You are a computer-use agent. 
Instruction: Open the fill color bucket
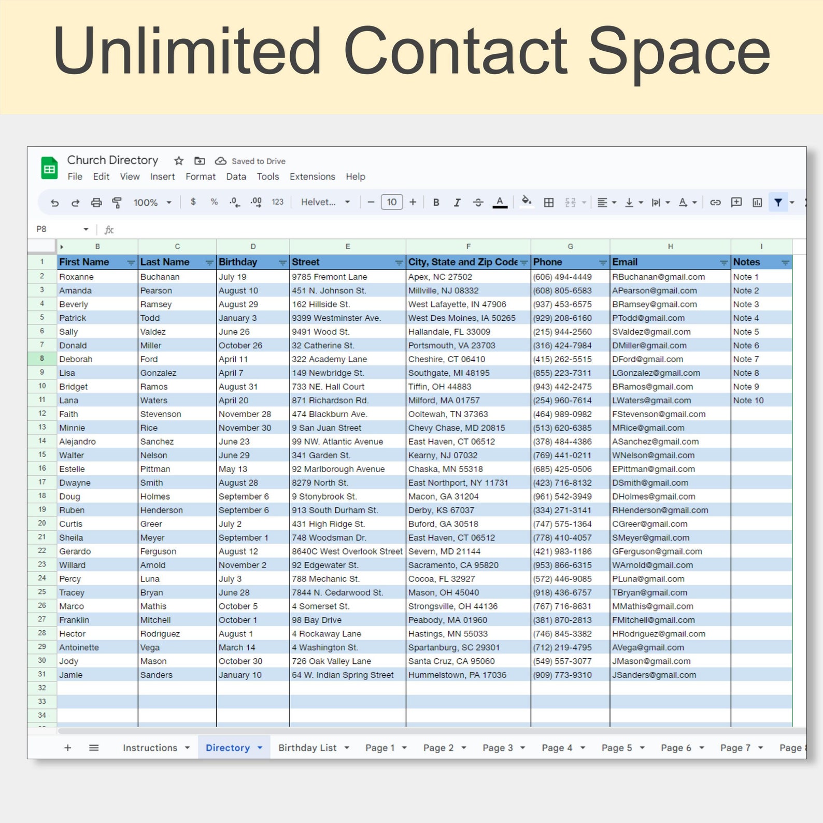click(x=527, y=201)
